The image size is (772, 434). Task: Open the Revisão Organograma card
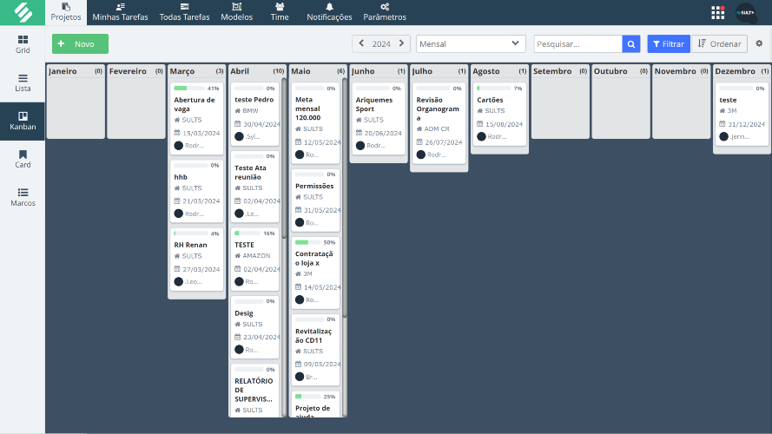[439, 123]
